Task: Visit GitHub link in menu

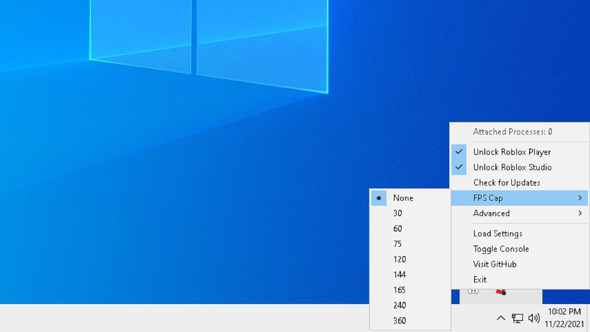Action: [x=494, y=264]
